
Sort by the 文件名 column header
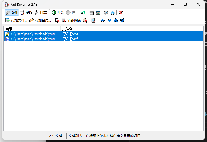[x=117, y=29]
